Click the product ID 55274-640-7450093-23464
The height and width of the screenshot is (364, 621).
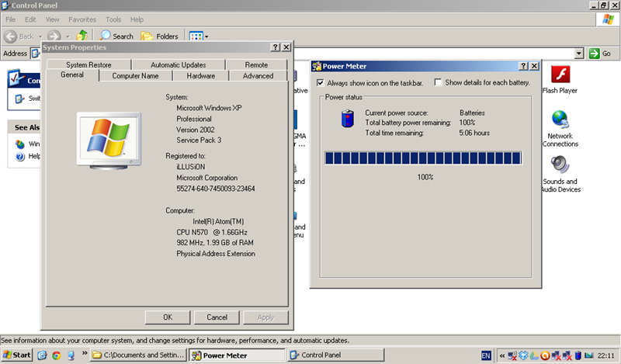tap(216, 189)
